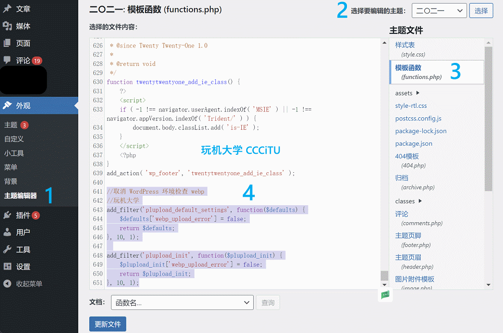Open the 主题页脚 (footer.php) file link

(x=408, y=235)
